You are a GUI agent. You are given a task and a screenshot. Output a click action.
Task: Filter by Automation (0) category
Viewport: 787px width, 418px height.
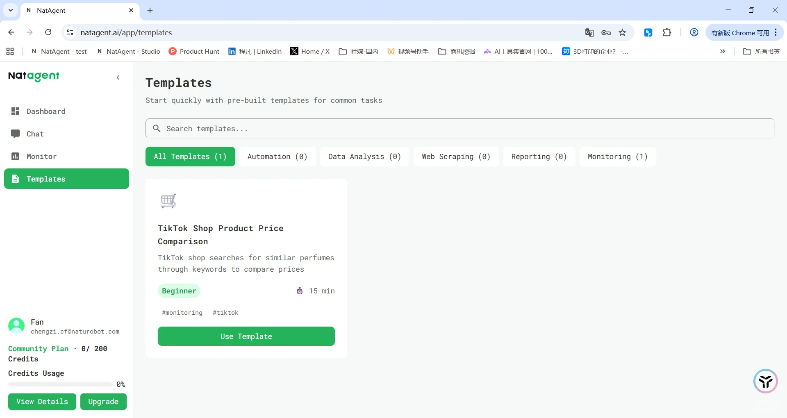pyautogui.click(x=277, y=157)
